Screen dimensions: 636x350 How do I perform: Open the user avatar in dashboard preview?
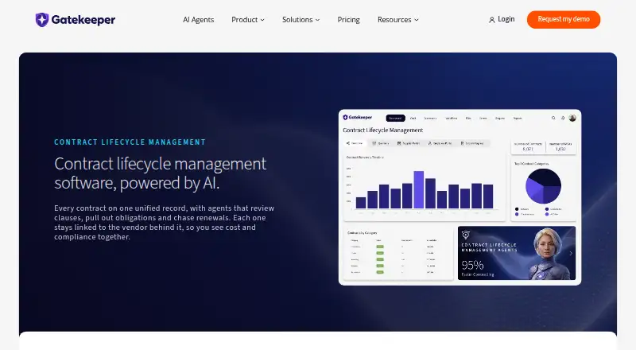[x=572, y=118]
